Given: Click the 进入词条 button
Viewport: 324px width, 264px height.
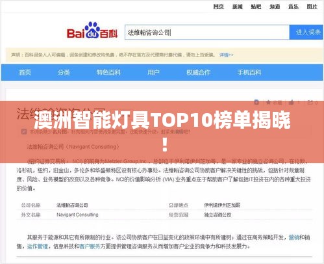Looking at the screenshot, I should 306,33.
